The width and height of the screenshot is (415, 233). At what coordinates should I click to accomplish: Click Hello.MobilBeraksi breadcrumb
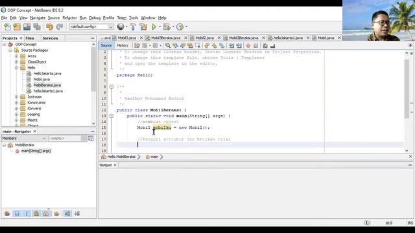pos(121,157)
